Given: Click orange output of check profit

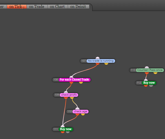Looking at the screenshot, I should click(66, 98).
